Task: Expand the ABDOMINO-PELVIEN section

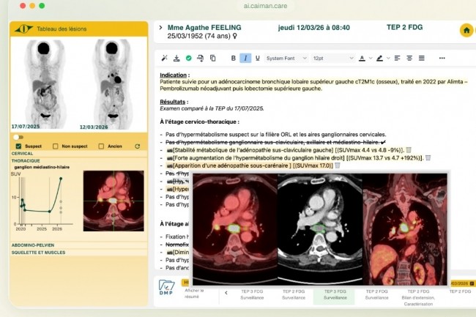Action: (78, 245)
